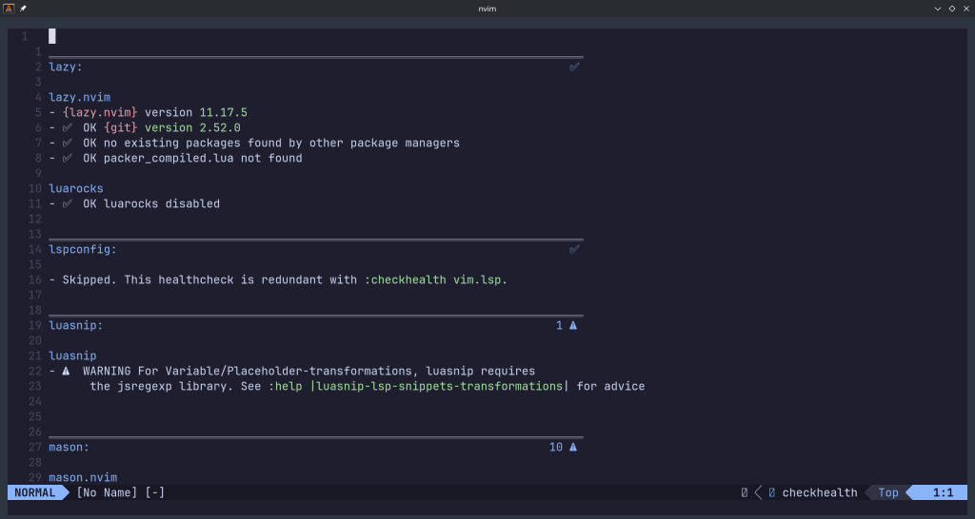Click the {lazy.nvim} version tag
Screen dimensions: 975x519
(x=100, y=113)
